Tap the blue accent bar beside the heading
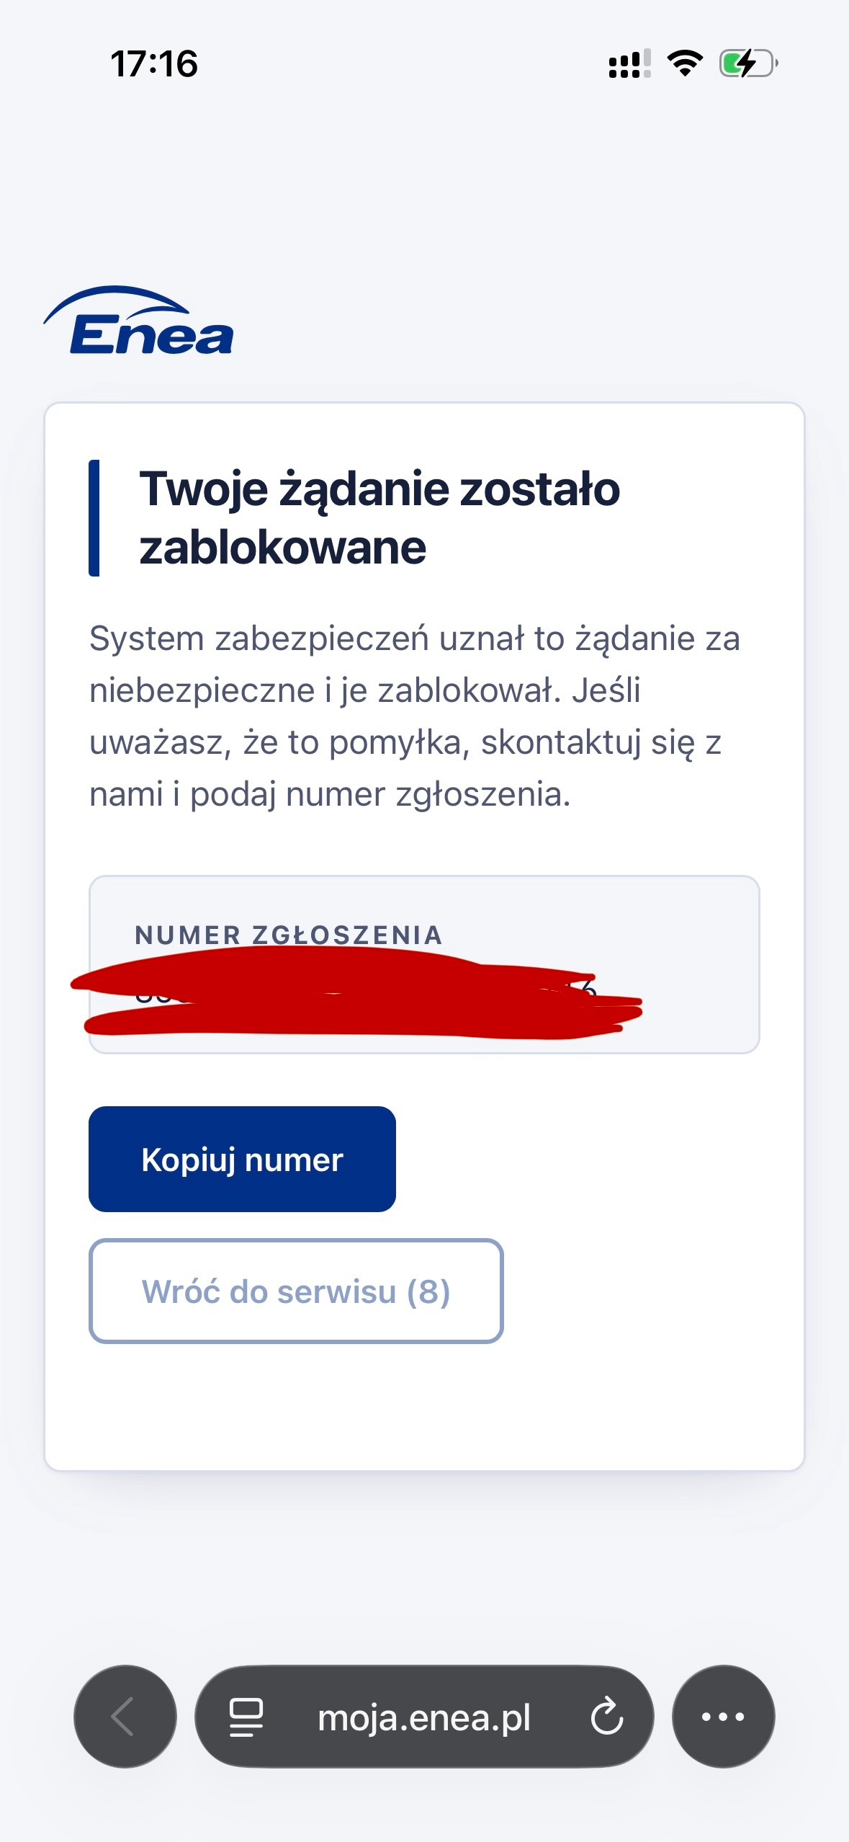The height and width of the screenshot is (1842, 849). [x=94, y=518]
